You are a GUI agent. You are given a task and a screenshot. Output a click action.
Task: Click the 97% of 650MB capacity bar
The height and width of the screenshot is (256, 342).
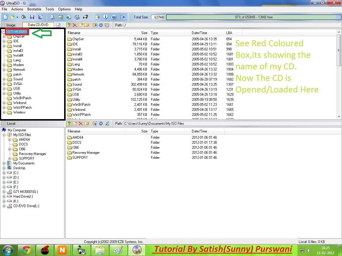coord(254,17)
